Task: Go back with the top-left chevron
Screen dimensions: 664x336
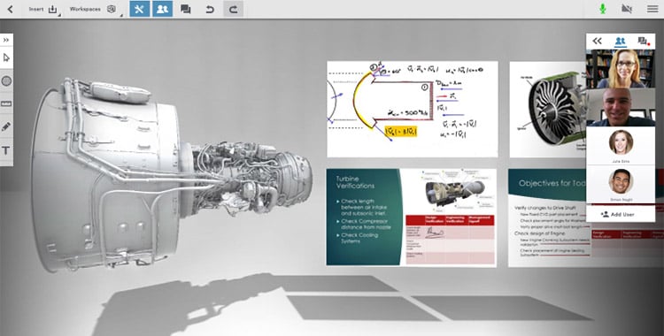Action: pyautogui.click(x=10, y=9)
